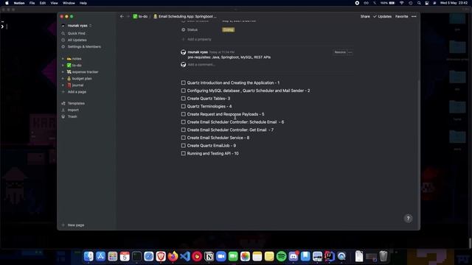This screenshot has height=265, width=472.
Task: Go back with the left arrow
Action: tap(122, 16)
